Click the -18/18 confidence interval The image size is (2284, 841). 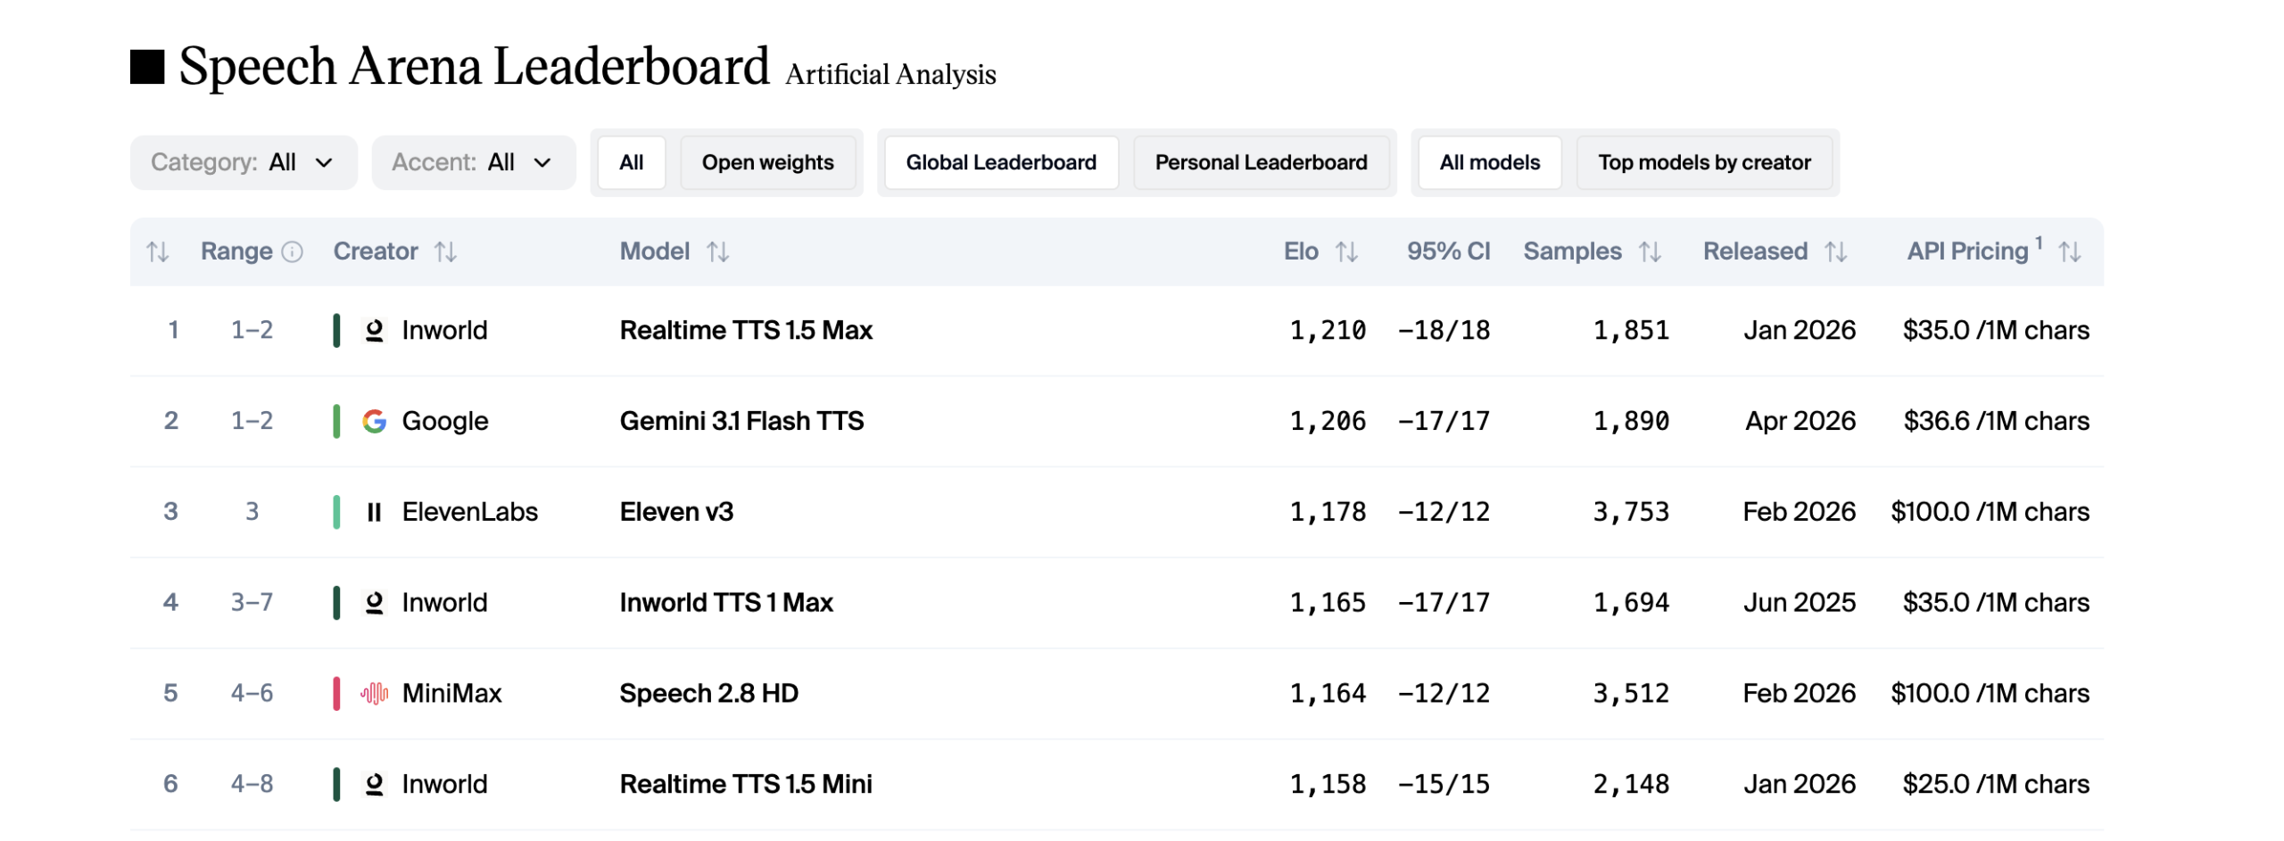[x=1444, y=331]
